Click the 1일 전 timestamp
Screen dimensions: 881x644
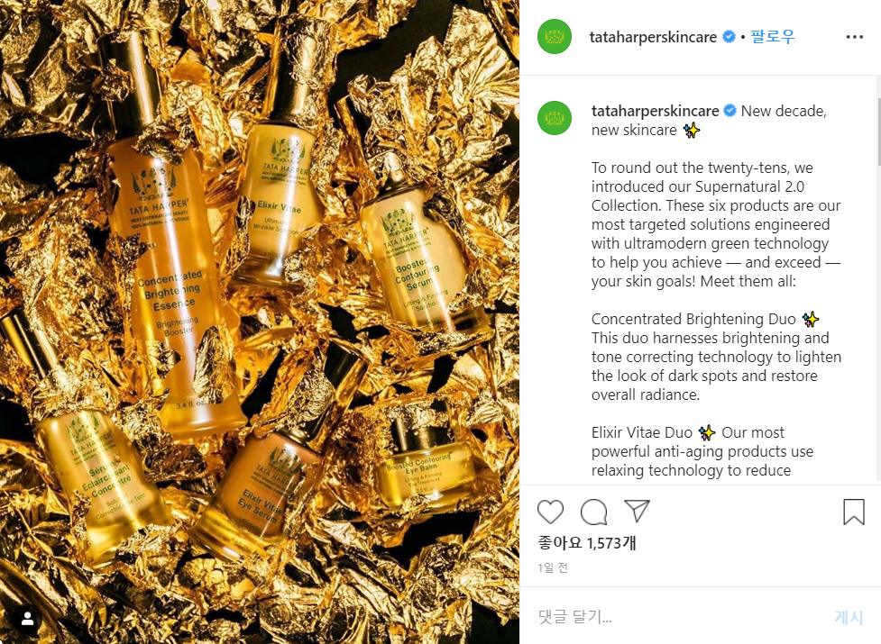pyautogui.click(x=552, y=567)
